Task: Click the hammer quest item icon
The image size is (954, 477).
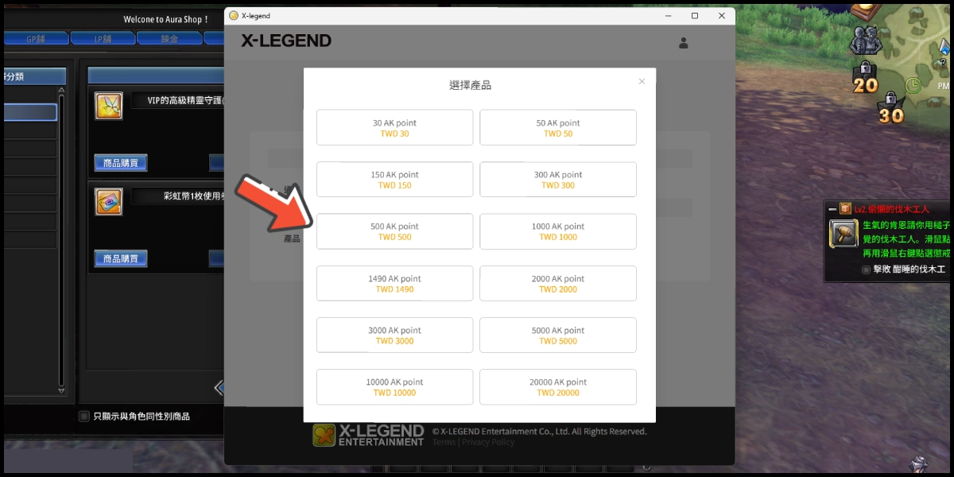Action: tap(843, 235)
